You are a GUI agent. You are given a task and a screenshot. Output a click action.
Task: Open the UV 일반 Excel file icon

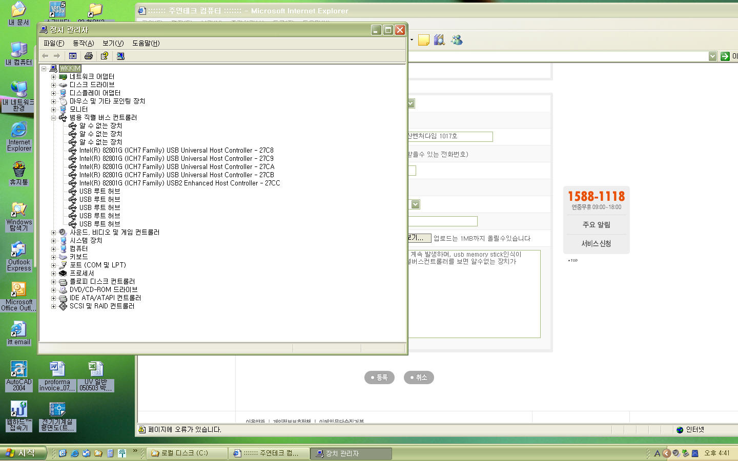(96, 376)
